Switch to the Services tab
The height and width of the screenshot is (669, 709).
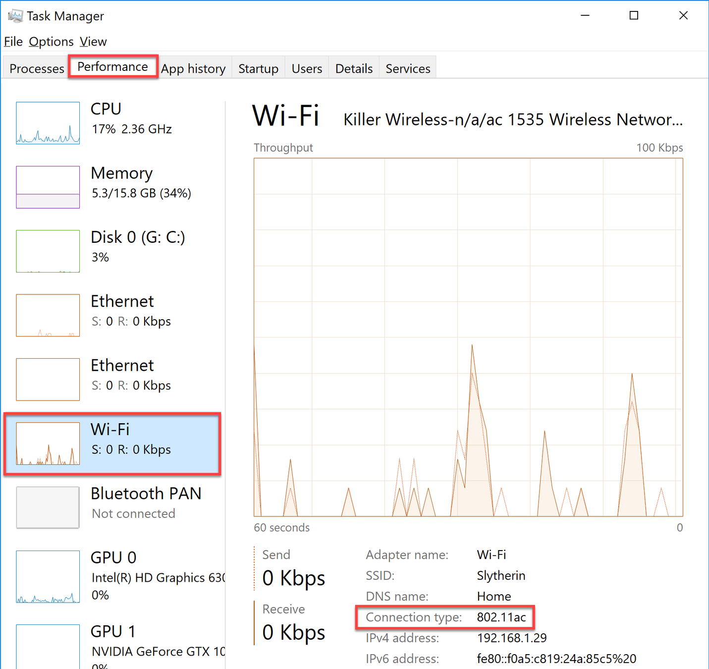(408, 68)
